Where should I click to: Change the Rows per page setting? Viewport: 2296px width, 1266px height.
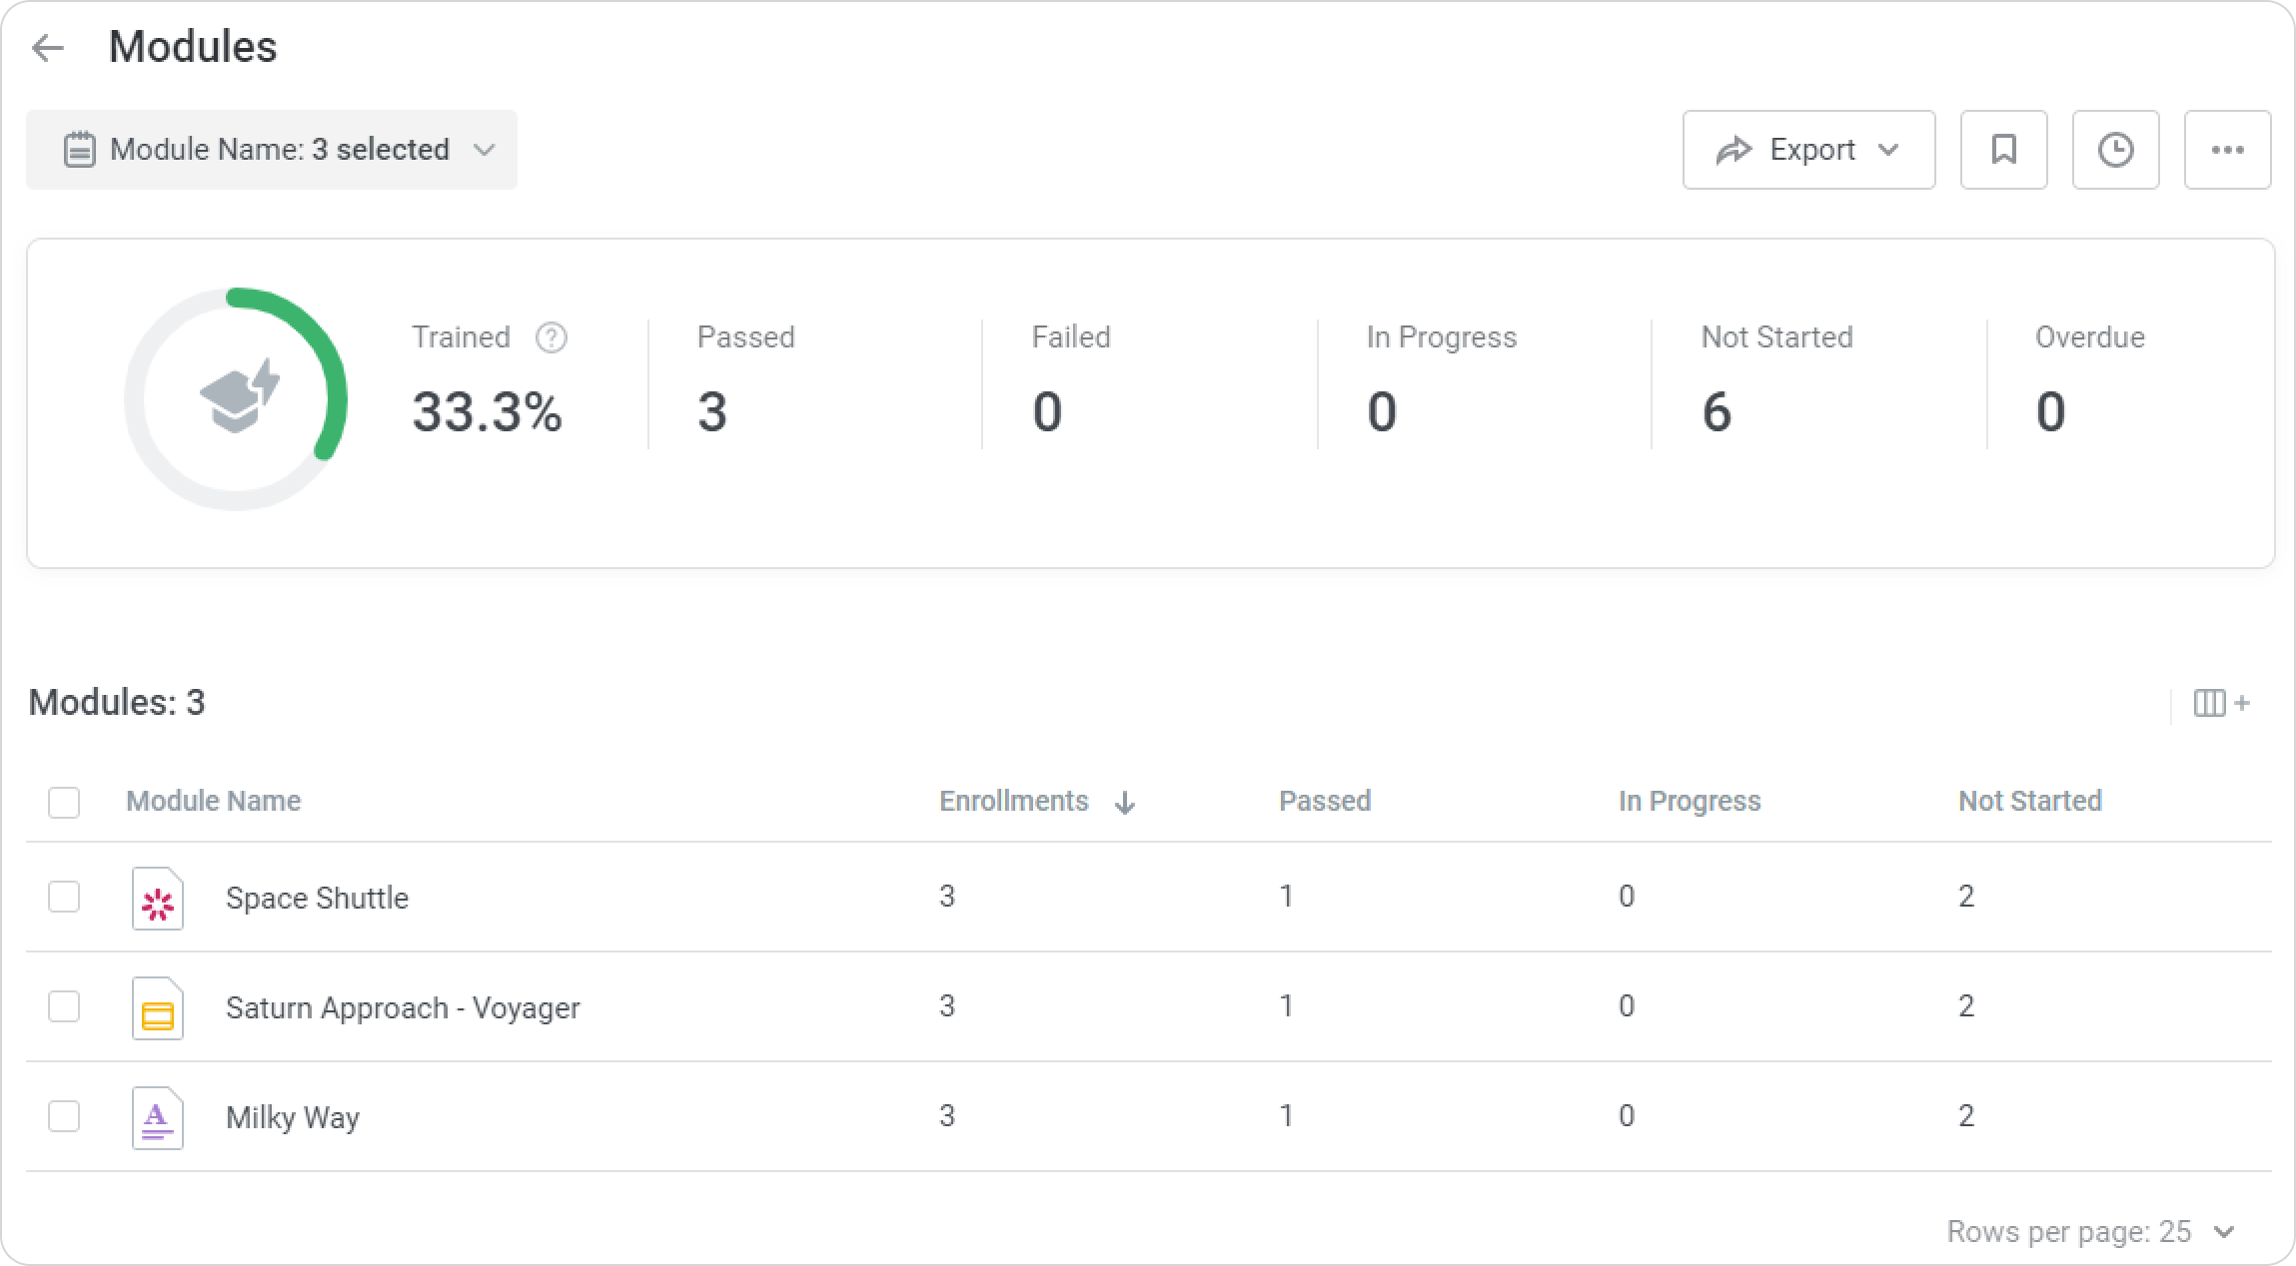coord(2090,1232)
